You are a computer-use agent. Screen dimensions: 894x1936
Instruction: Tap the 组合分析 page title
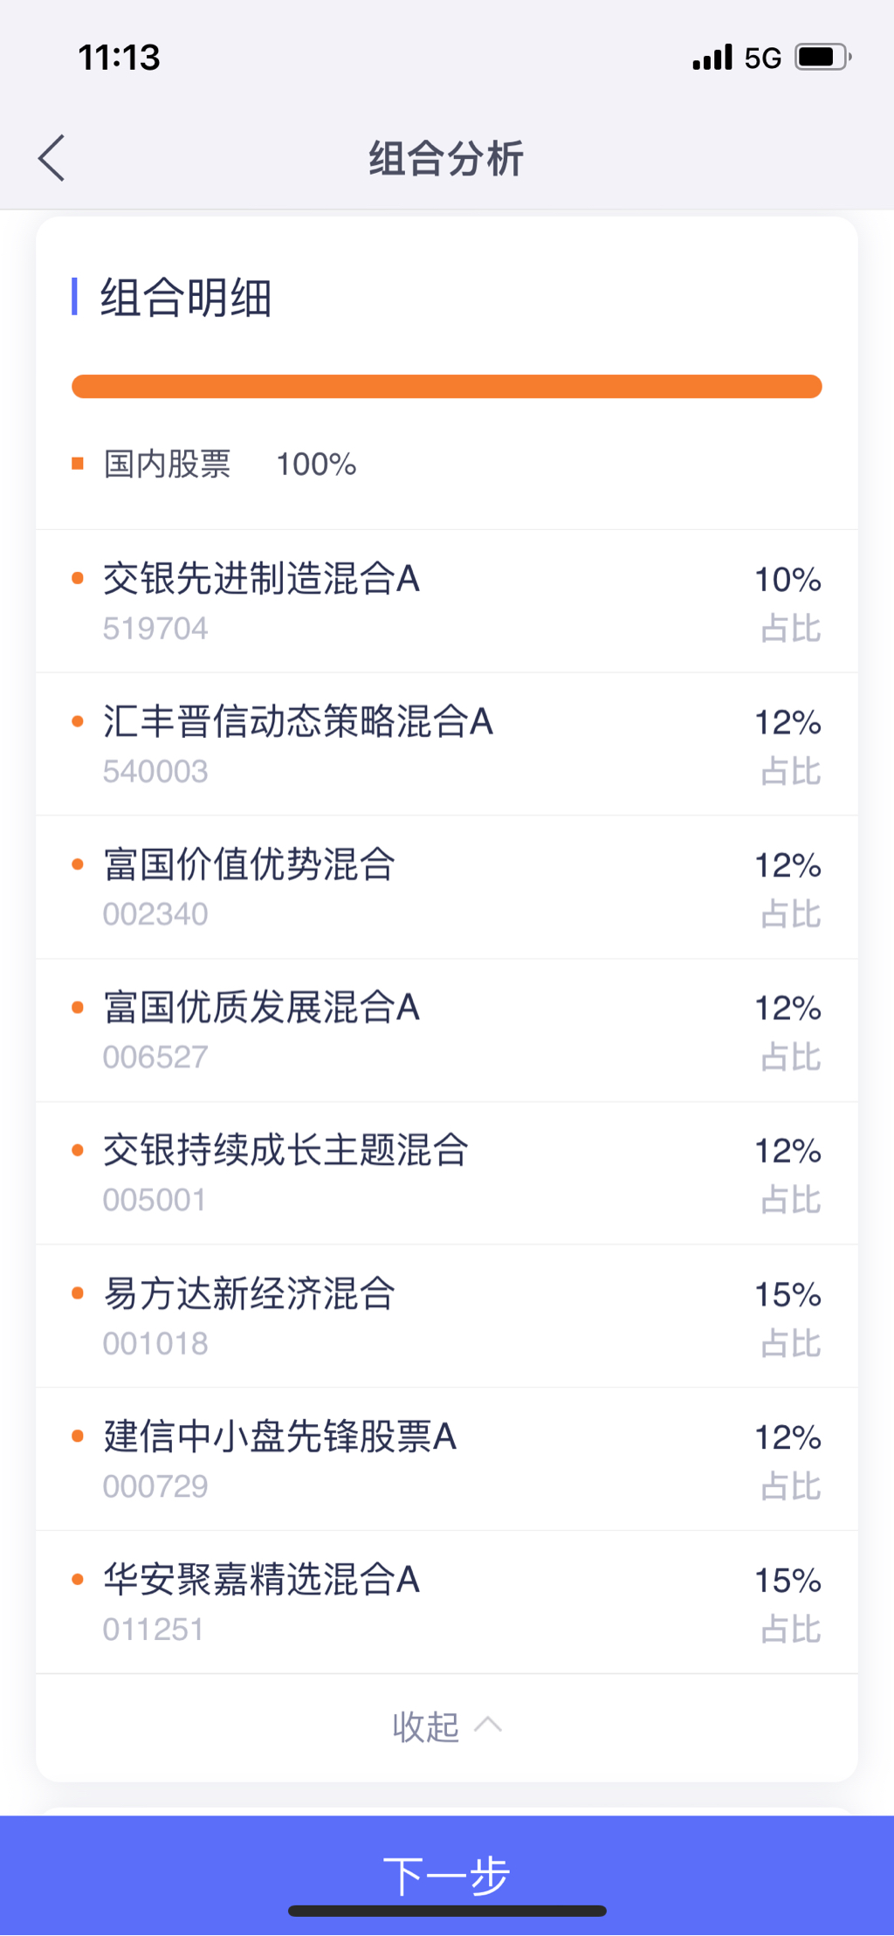pyautogui.click(x=446, y=159)
